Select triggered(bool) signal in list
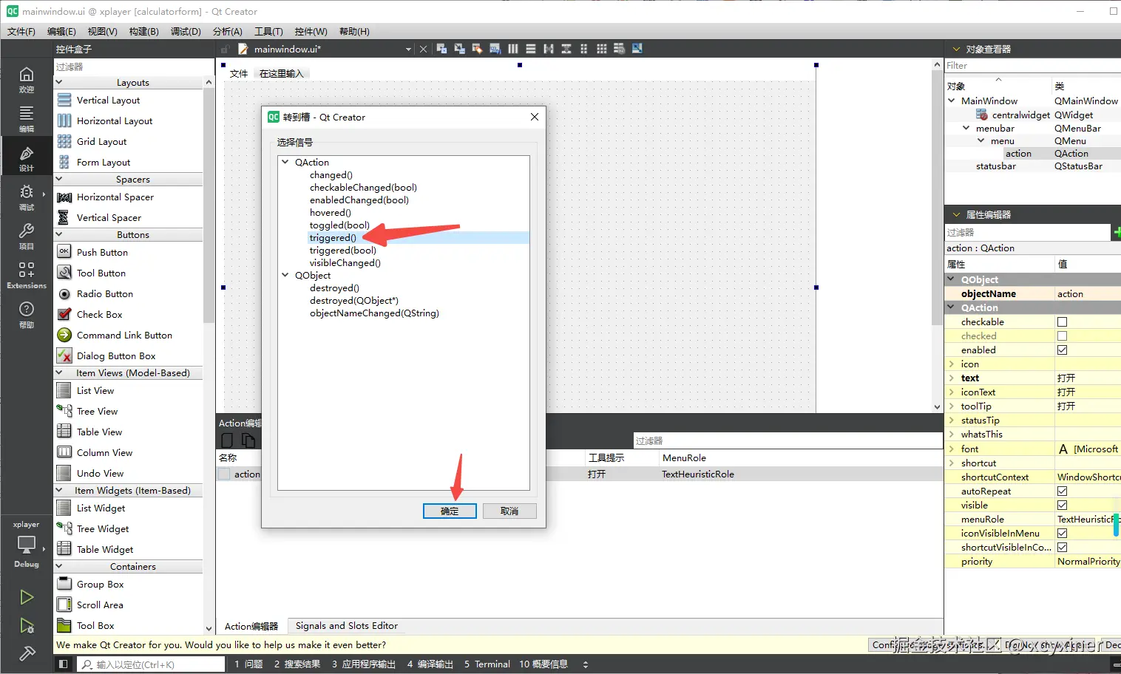This screenshot has height=674, width=1121. [x=343, y=251]
